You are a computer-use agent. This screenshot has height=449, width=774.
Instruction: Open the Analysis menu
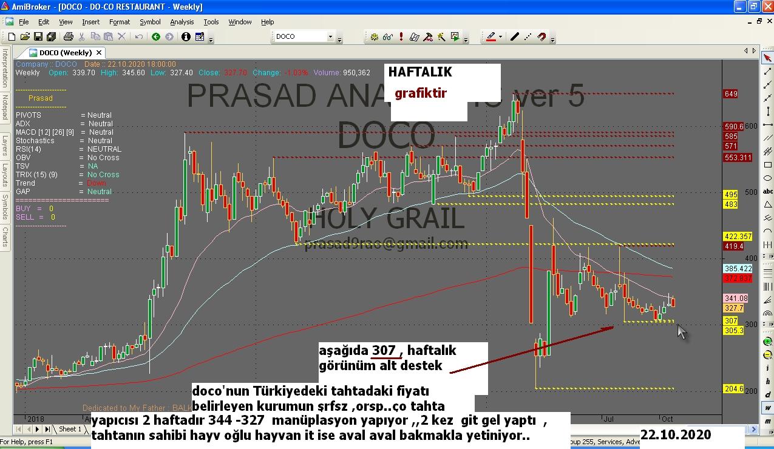coord(182,22)
